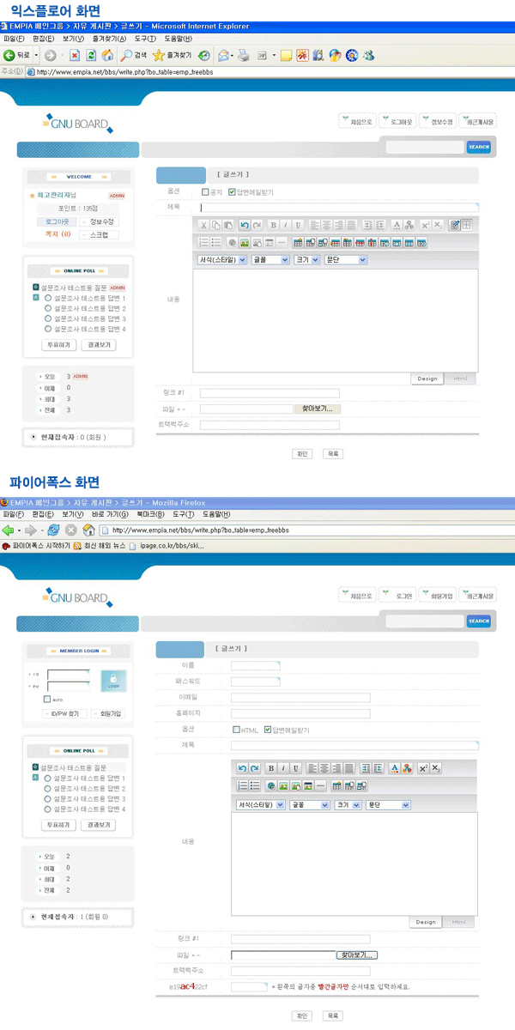515x1030 pixels.
Task: Click Cut icon in Explorer window editor
Action: (204, 225)
